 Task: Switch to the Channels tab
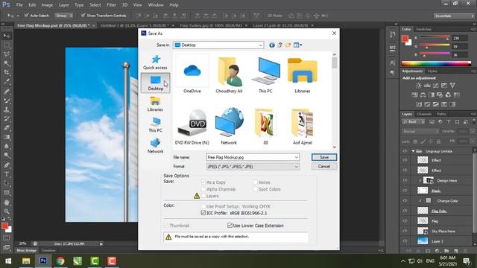tap(424, 114)
